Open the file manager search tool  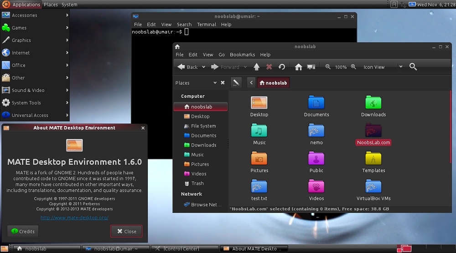[413, 67]
